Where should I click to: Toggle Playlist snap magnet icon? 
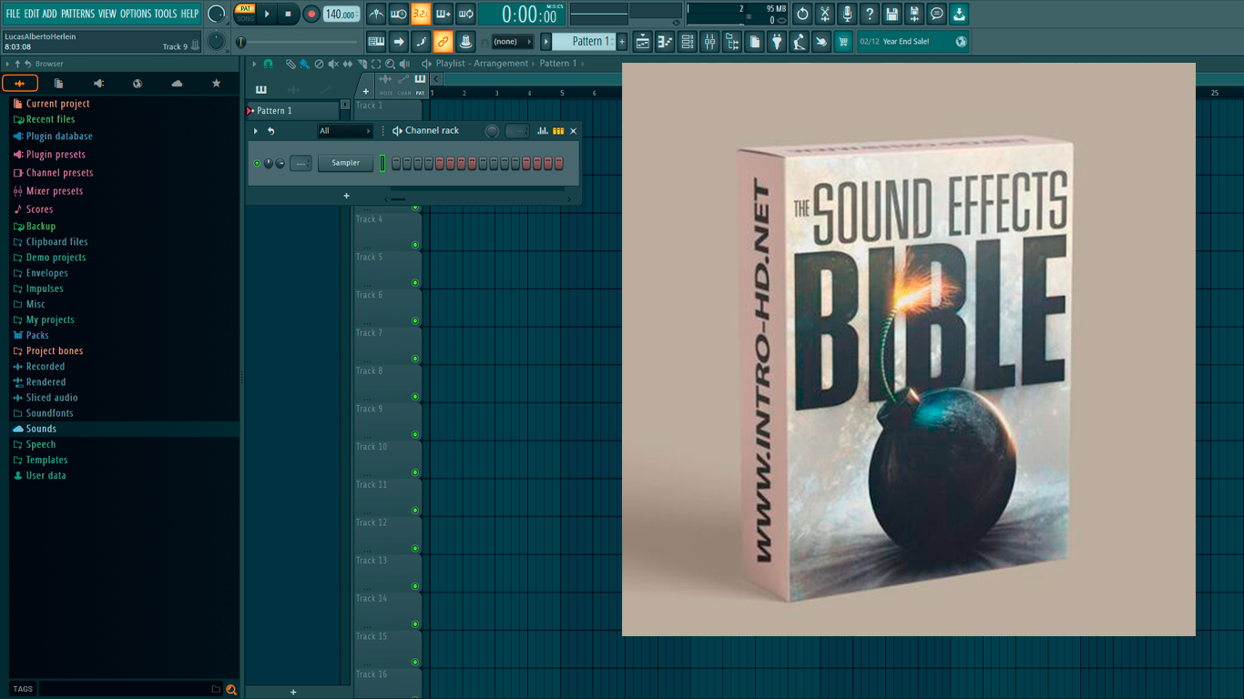coord(268,64)
